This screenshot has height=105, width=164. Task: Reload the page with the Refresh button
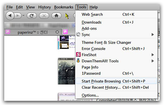pos(32,16)
